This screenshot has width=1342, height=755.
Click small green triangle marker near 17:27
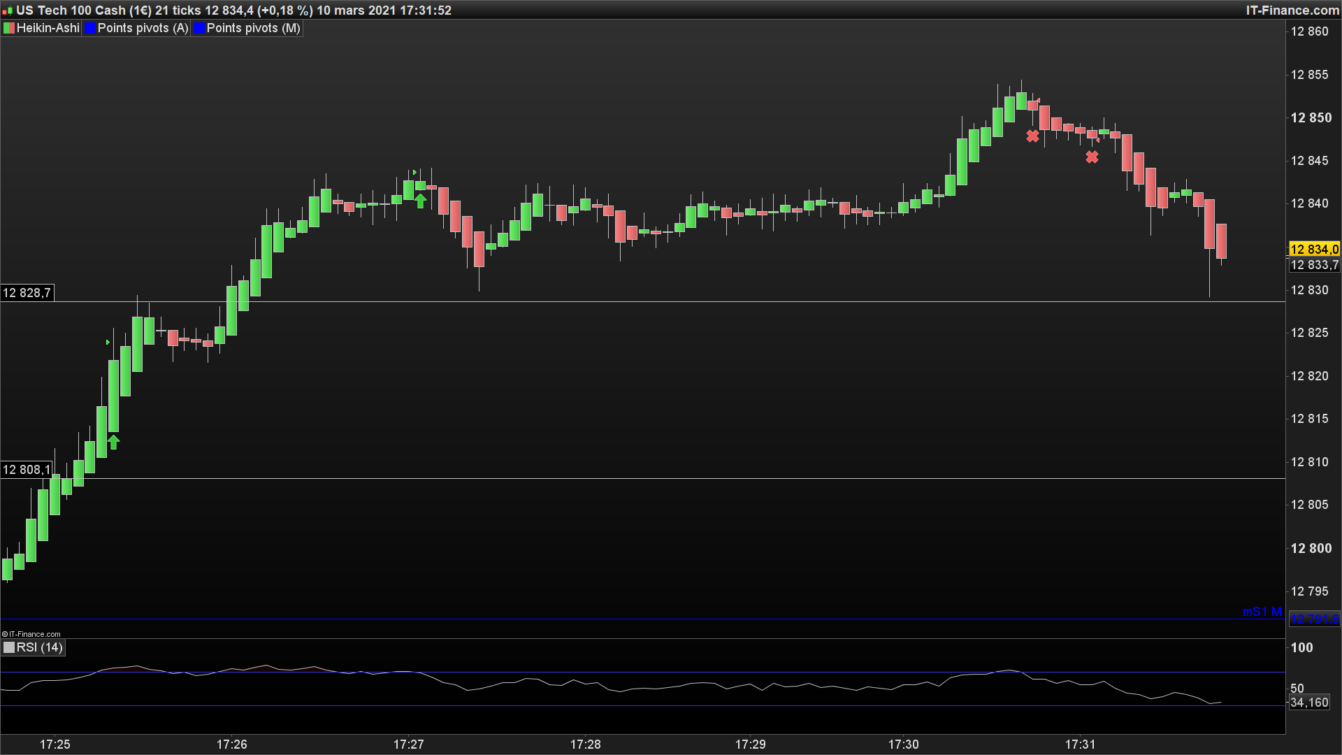tap(414, 172)
